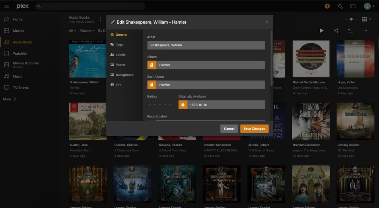Open Legion Brandon Sanderson cover
This screenshot has width=379, height=208.
click(x=311, y=121)
